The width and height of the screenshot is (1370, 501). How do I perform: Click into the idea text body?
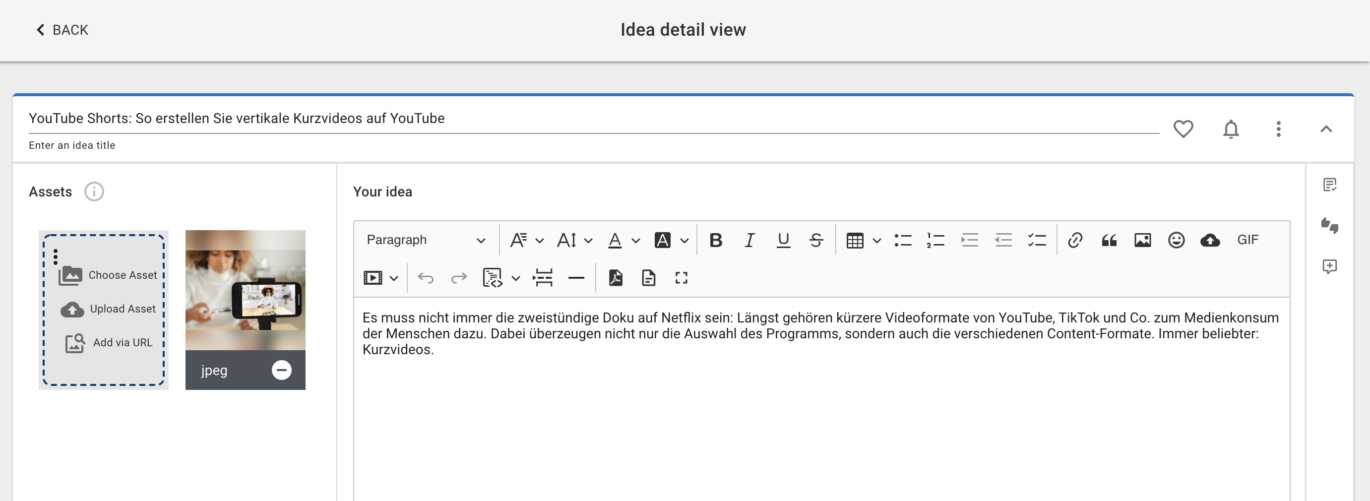pos(822,399)
